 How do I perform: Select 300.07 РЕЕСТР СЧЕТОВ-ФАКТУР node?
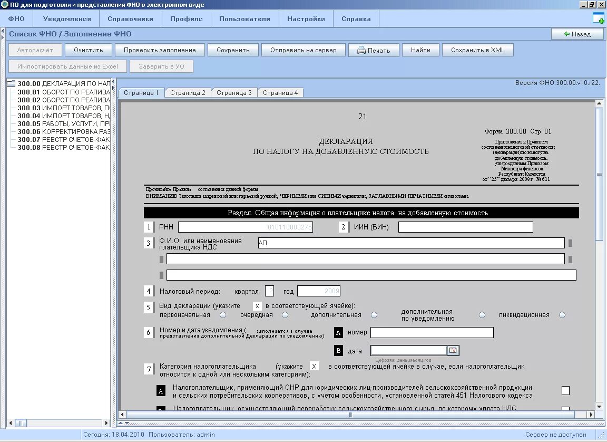[63, 139]
